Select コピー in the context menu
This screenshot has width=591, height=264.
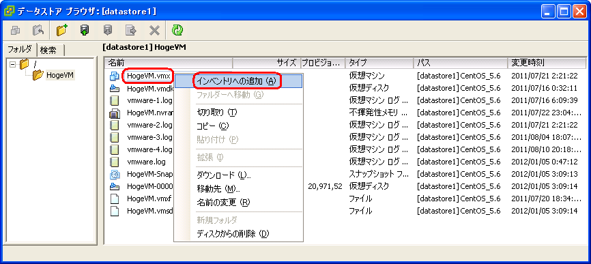pyautogui.click(x=213, y=126)
